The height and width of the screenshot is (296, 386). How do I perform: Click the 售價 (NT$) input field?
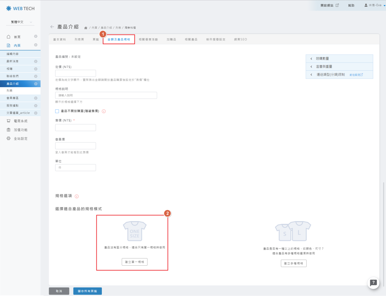tap(76, 128)
